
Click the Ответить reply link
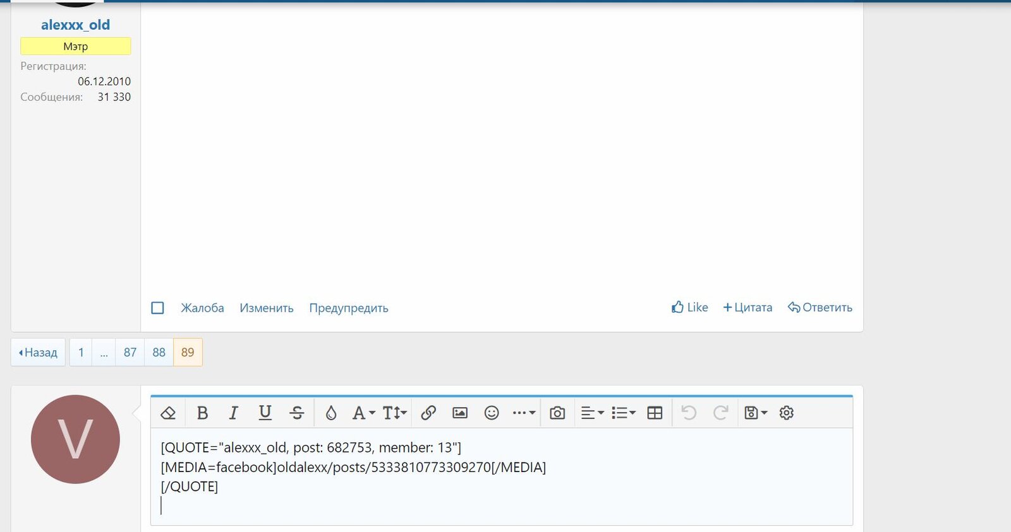click(x=820, y=307)
